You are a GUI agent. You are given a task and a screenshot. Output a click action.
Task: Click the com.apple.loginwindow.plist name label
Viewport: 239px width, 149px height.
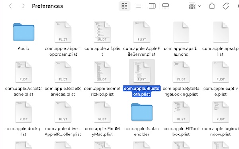220,132
